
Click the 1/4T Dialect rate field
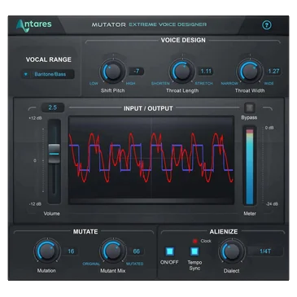(265, 251)
